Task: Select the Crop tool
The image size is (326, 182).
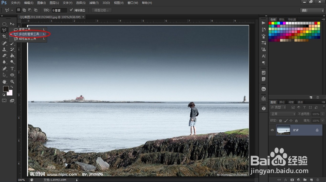Action: 4,36
